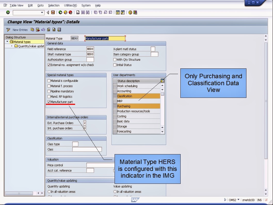The width and height of the screenshot is (273, 205).
Task: Click the Next Page icon
Action: click(105, 12)
